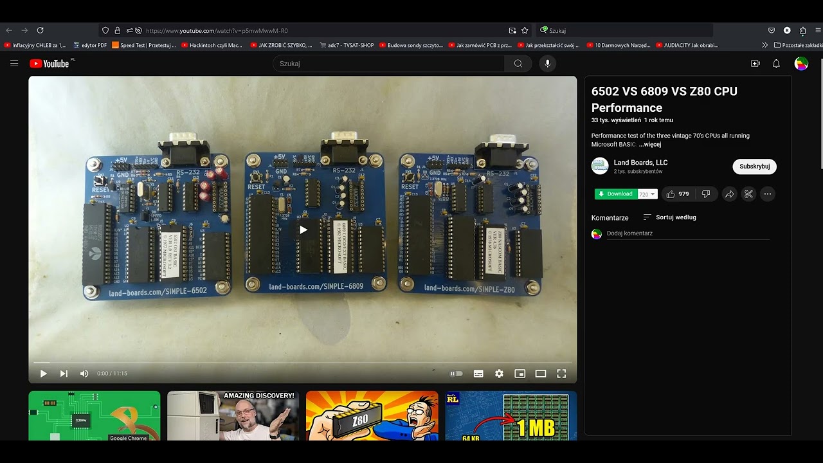
Task: Bookmark this page with the star
Action: tap(525, 30)
